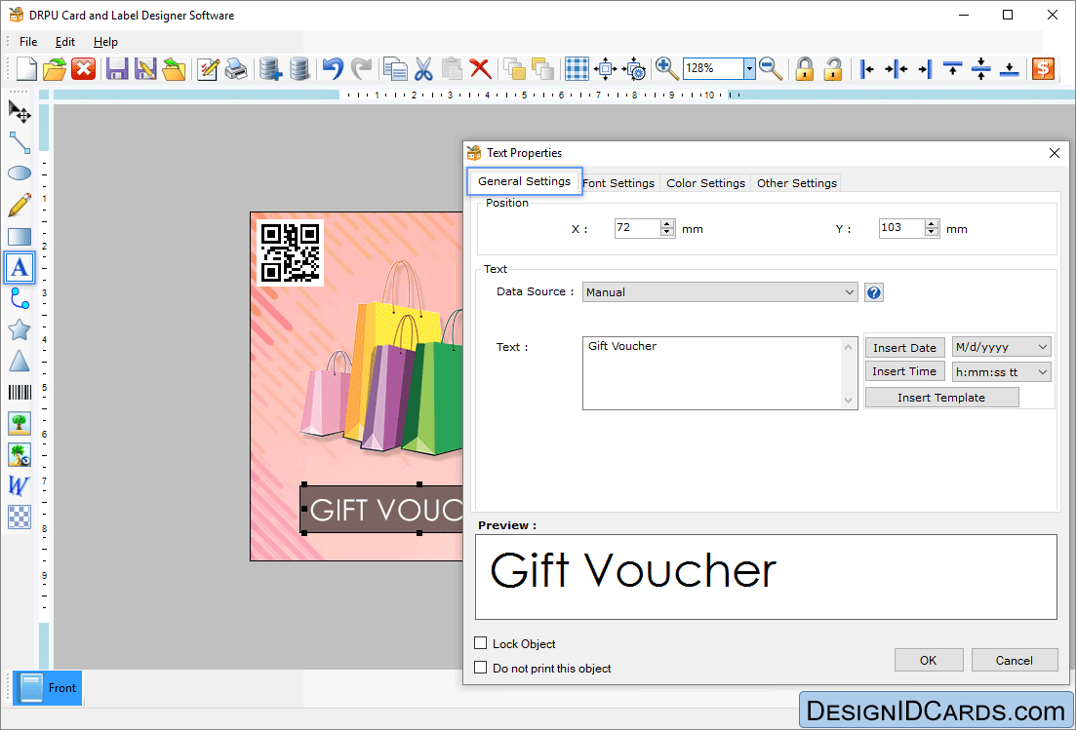1076x730 pixels.
Task: Click the X position input field
Action: (x=637, y=228)
